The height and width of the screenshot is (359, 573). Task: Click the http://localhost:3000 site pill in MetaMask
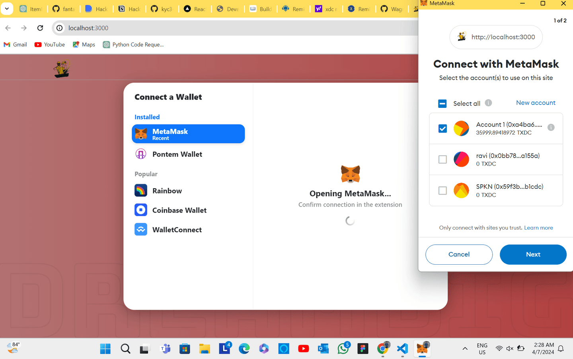pos(496,37)
